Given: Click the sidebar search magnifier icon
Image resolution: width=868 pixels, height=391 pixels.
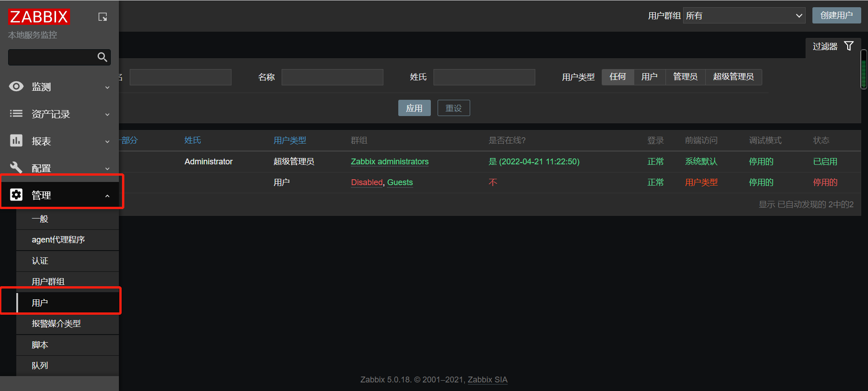Looking at the screenshot, I should (102, 57).
